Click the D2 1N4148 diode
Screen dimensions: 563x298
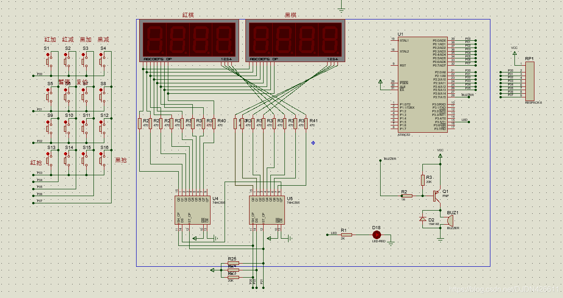(x=423, y=220)
